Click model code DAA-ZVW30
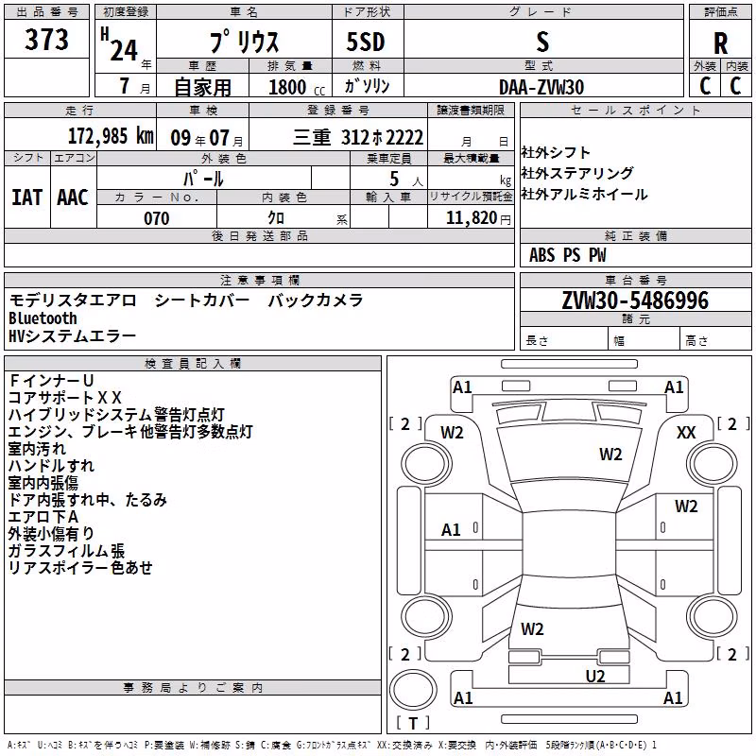This screenshot has height=756, width=756. coord(541,87)
